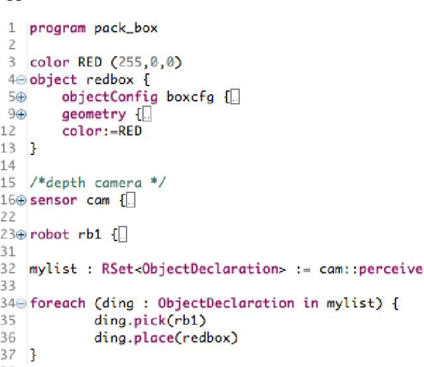
Task: Expand the folded sensor cam block
Action: (x=21, y=200)
